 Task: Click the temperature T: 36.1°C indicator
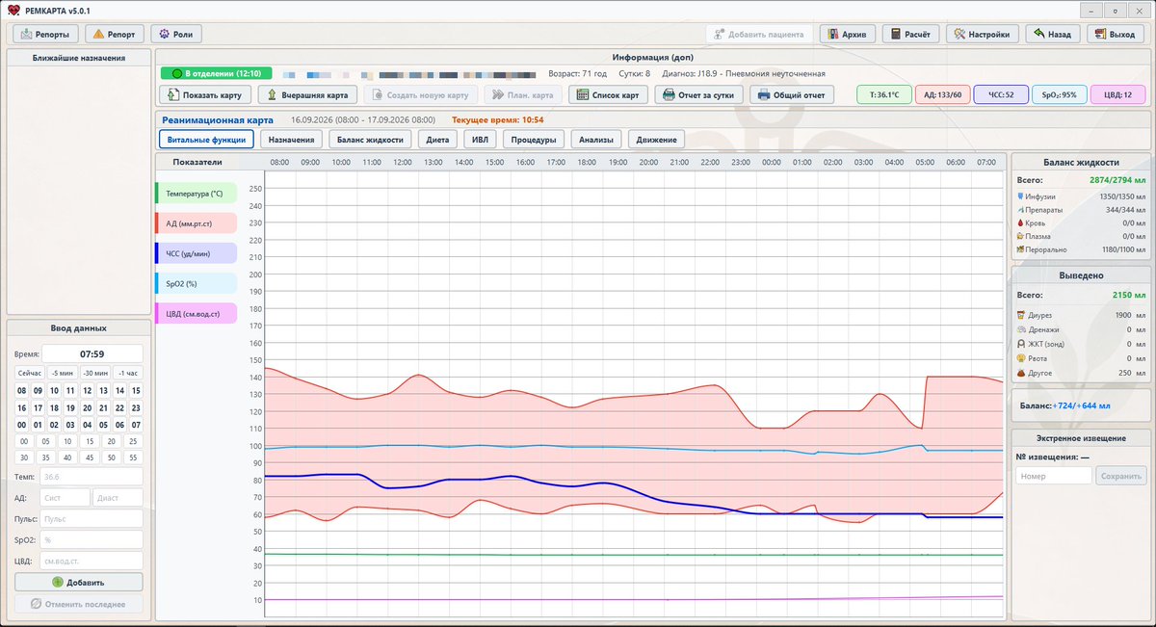[884, 94]
